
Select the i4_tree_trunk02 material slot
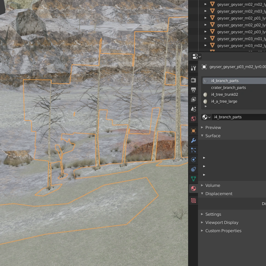click(x=234, y=95)
